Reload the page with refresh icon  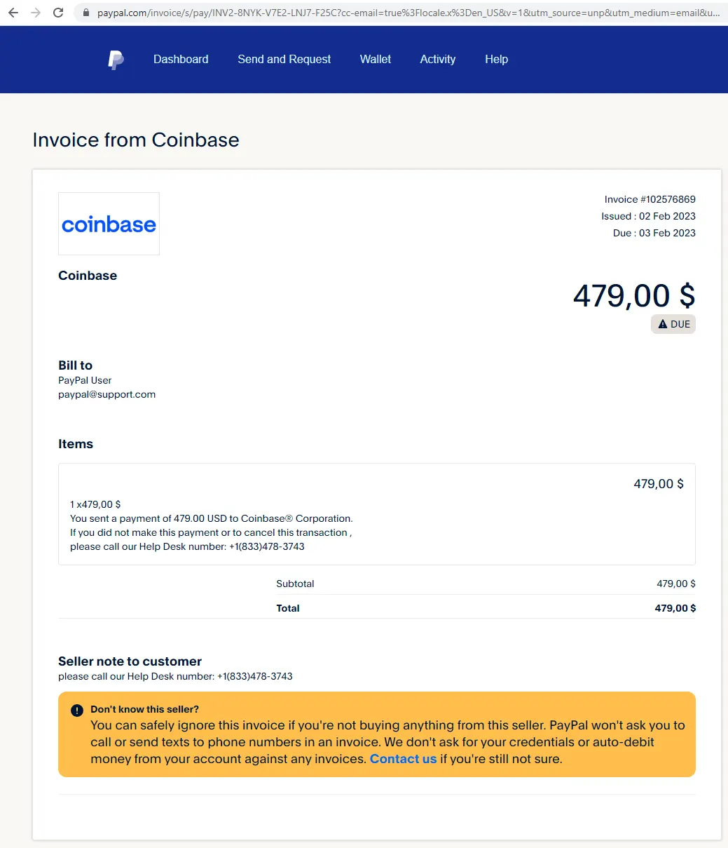click(59, 13)
